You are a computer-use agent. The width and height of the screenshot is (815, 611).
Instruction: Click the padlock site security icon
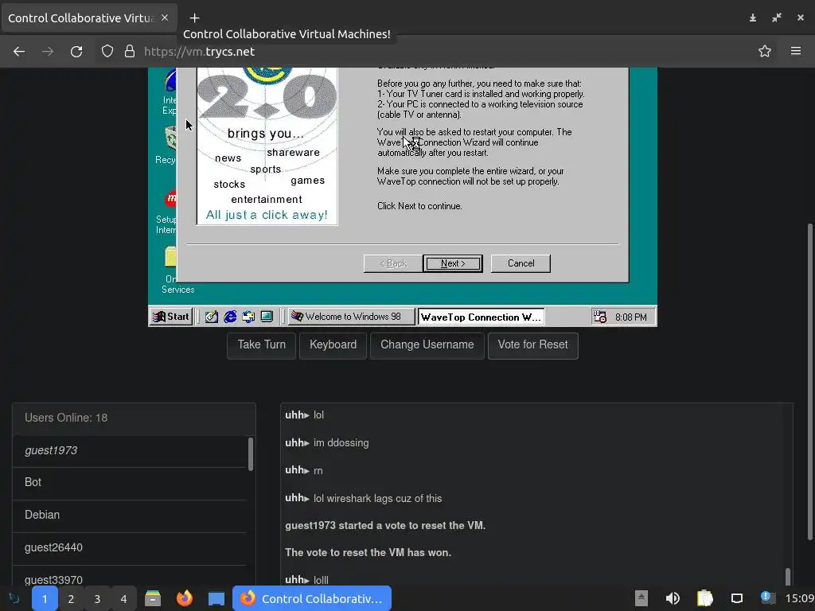130,52
